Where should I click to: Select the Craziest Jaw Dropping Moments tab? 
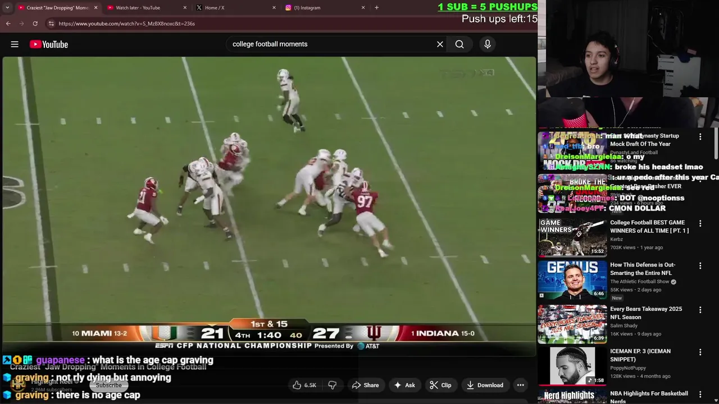(57, 8)
